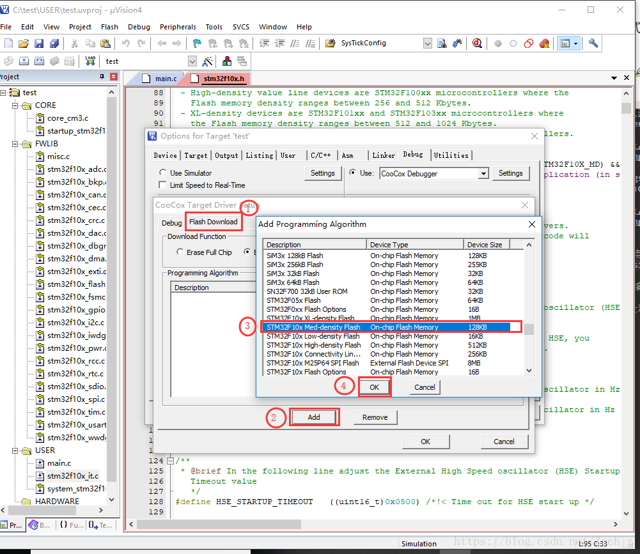This screenshot has width=640, height=554.
Task: Select Use Simulator radio button
Action: click(x=163, y=173)
